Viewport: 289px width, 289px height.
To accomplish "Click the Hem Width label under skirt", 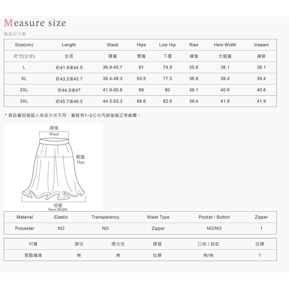I will click(x=58, y=209).
